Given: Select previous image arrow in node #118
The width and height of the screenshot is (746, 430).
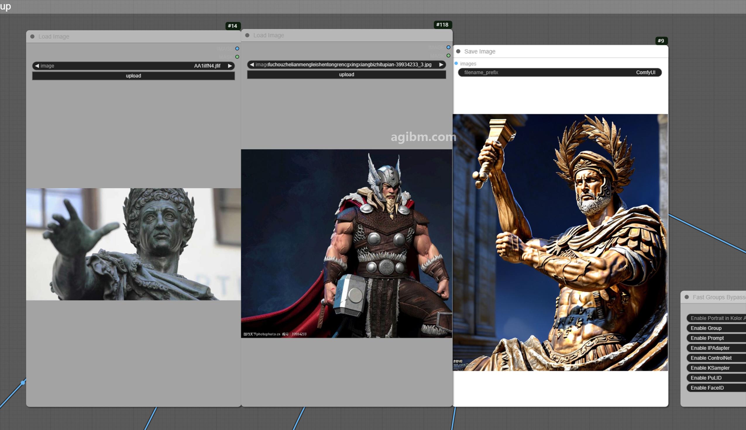Looking at the screenshot, I should tap(252, 65).
